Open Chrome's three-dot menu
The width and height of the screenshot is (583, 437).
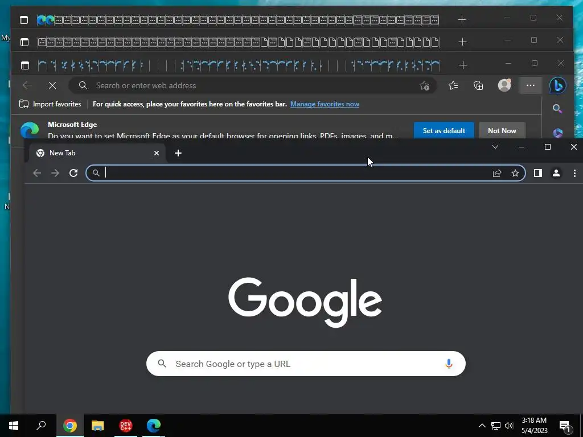point(574,173)
